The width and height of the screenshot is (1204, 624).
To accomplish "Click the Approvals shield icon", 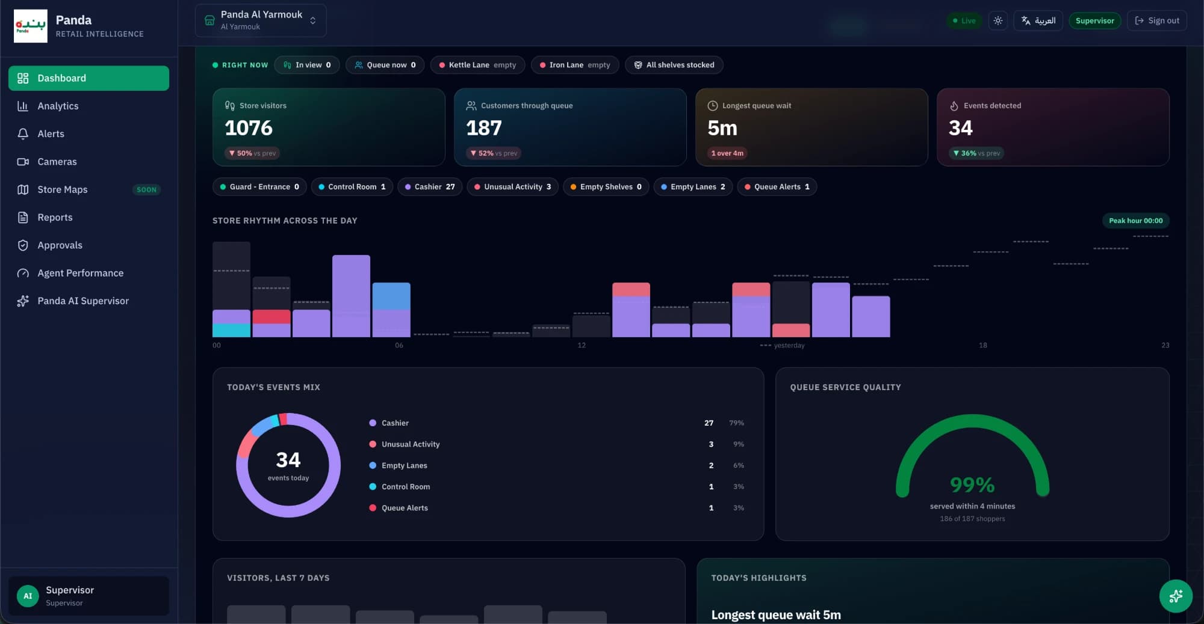I will [x=23, y=245].
